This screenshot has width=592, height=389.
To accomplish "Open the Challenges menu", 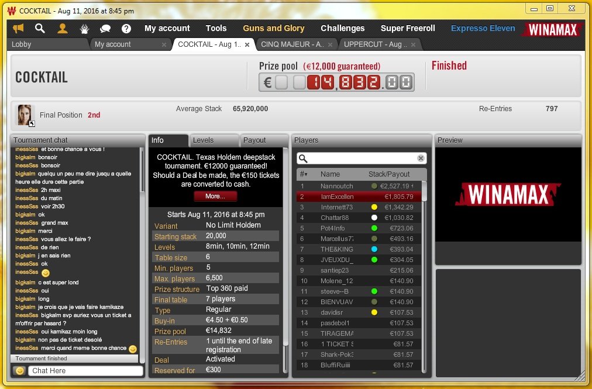I will tap(342, 28).
